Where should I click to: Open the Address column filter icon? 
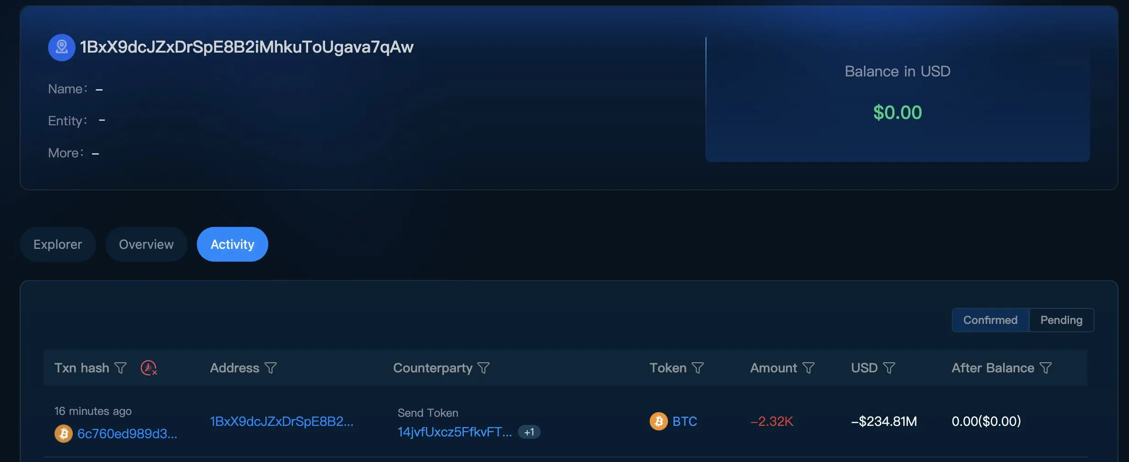pyautogui.click(x=271, y=368)
